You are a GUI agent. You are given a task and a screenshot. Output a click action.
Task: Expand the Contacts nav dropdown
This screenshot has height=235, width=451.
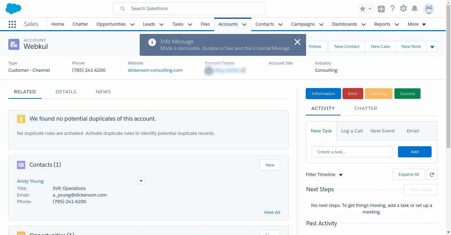pyautogui.click(x=280, y=24)
